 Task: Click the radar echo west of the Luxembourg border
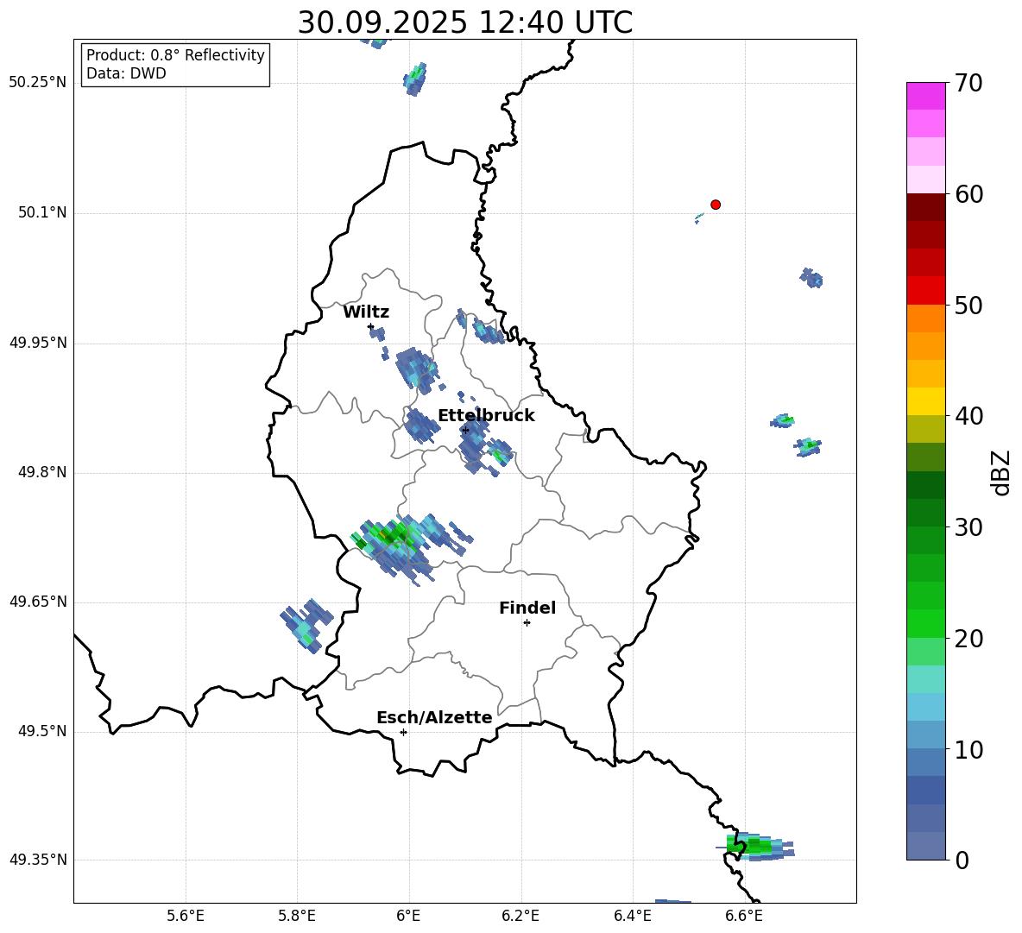[306, 626]
